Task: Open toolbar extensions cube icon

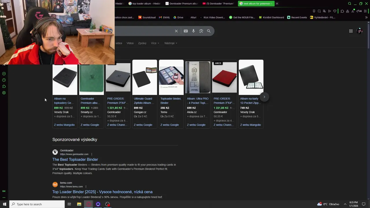Action: [x=342, y=11]
